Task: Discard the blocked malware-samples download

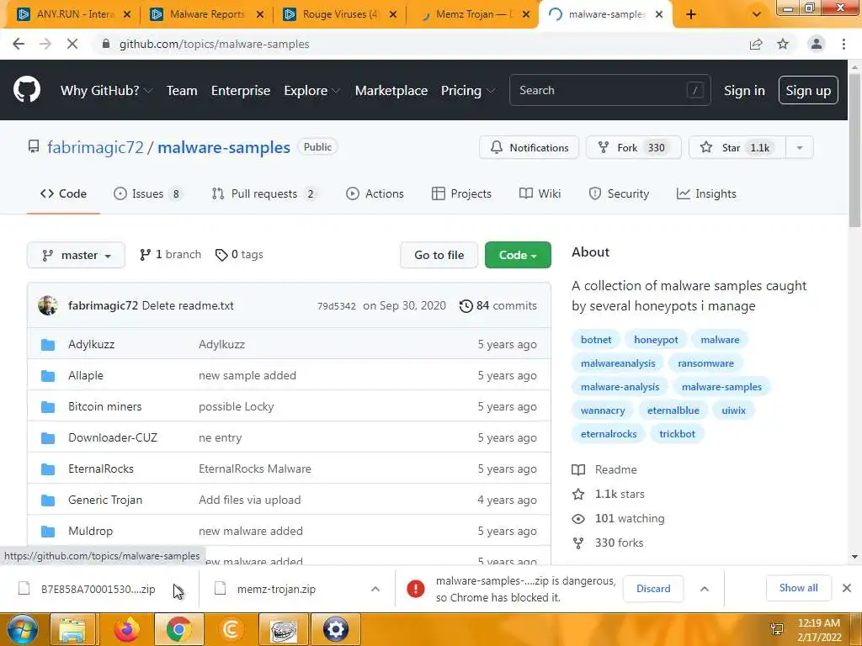Action: 653,588
